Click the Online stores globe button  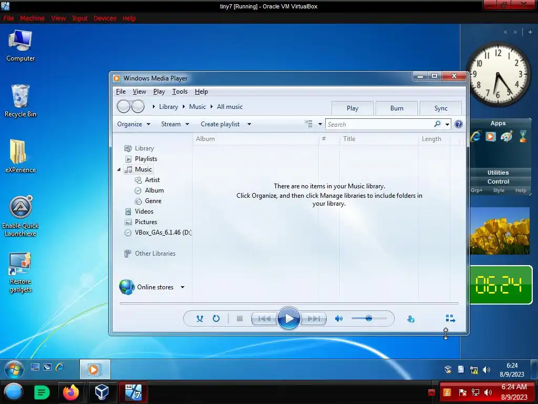[x=127, y=287]
